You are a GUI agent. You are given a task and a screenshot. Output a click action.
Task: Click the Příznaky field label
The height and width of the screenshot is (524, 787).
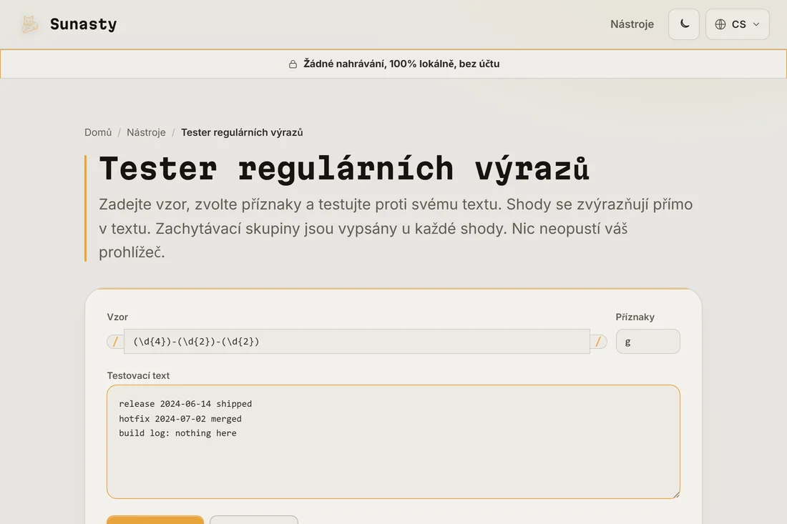[635, 317]
